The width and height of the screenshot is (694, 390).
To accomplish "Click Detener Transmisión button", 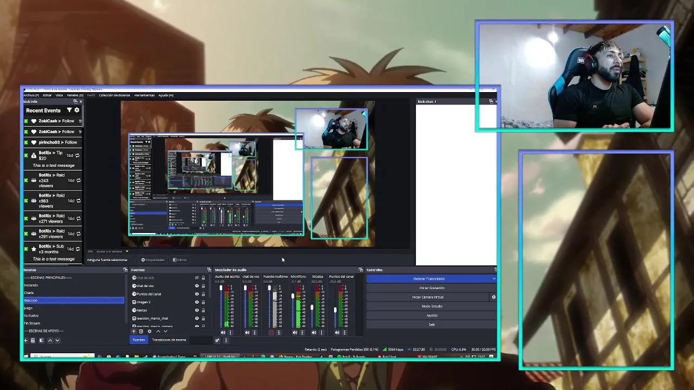I will coord(428,279).
